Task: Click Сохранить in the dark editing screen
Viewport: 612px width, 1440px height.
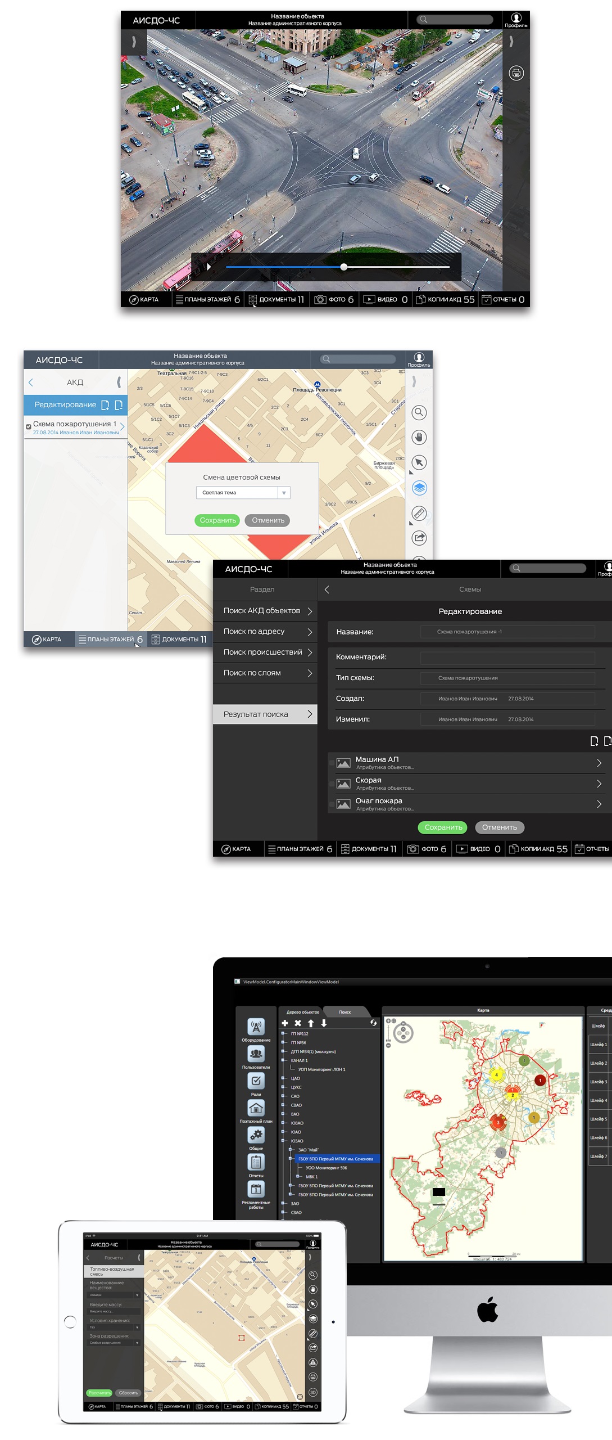Action: coord(443,827)
